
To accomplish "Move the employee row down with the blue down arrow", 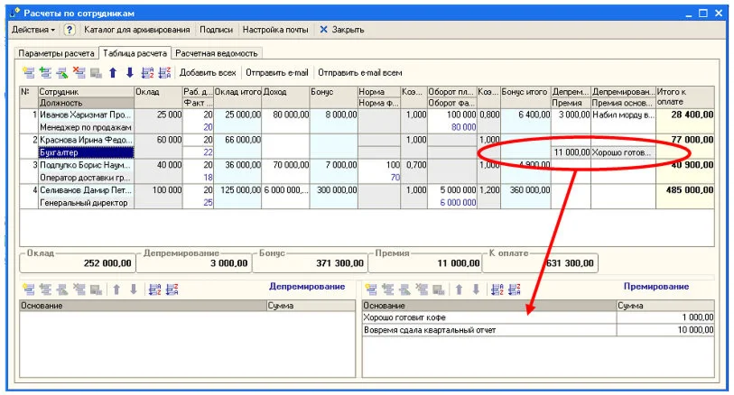I will [129, 72].
